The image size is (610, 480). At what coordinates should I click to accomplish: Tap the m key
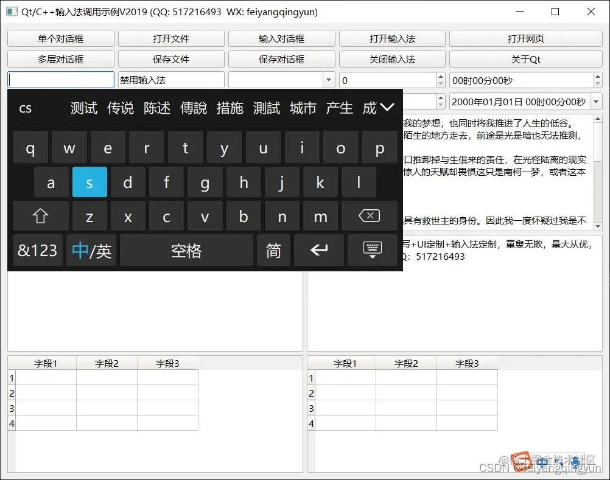point(321,216)
